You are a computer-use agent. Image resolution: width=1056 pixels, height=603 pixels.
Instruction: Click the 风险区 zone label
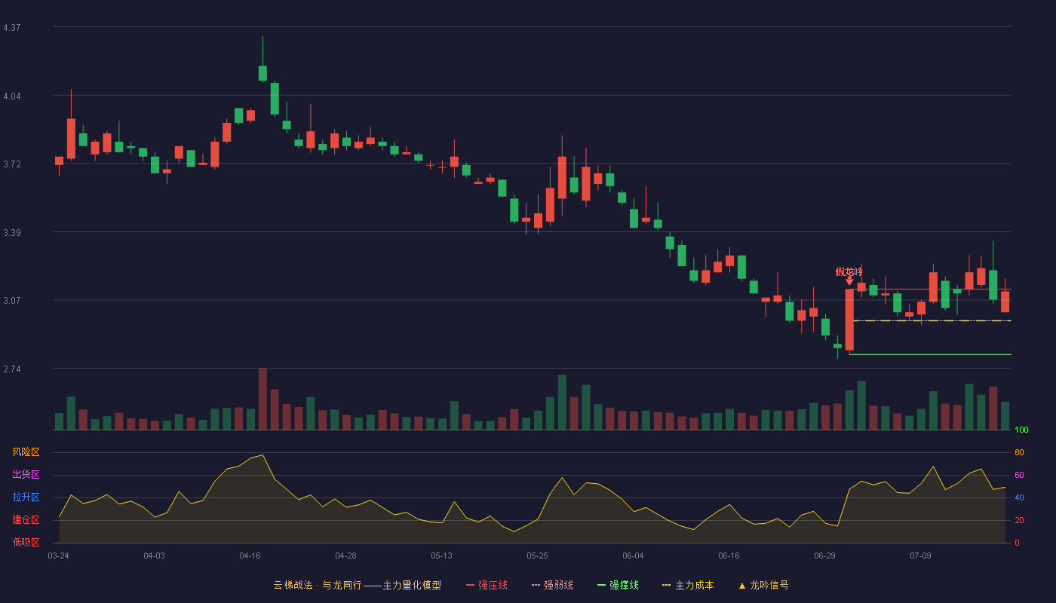point(26,452)
